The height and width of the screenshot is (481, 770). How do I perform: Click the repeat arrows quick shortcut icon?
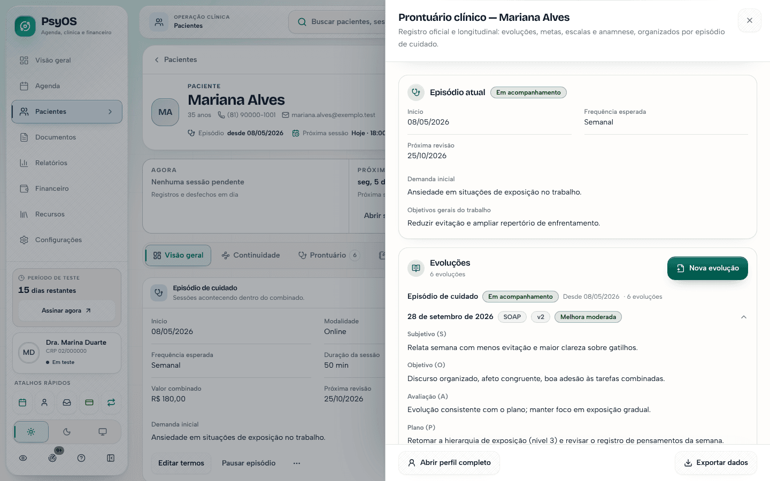click(x=111, y=402)
